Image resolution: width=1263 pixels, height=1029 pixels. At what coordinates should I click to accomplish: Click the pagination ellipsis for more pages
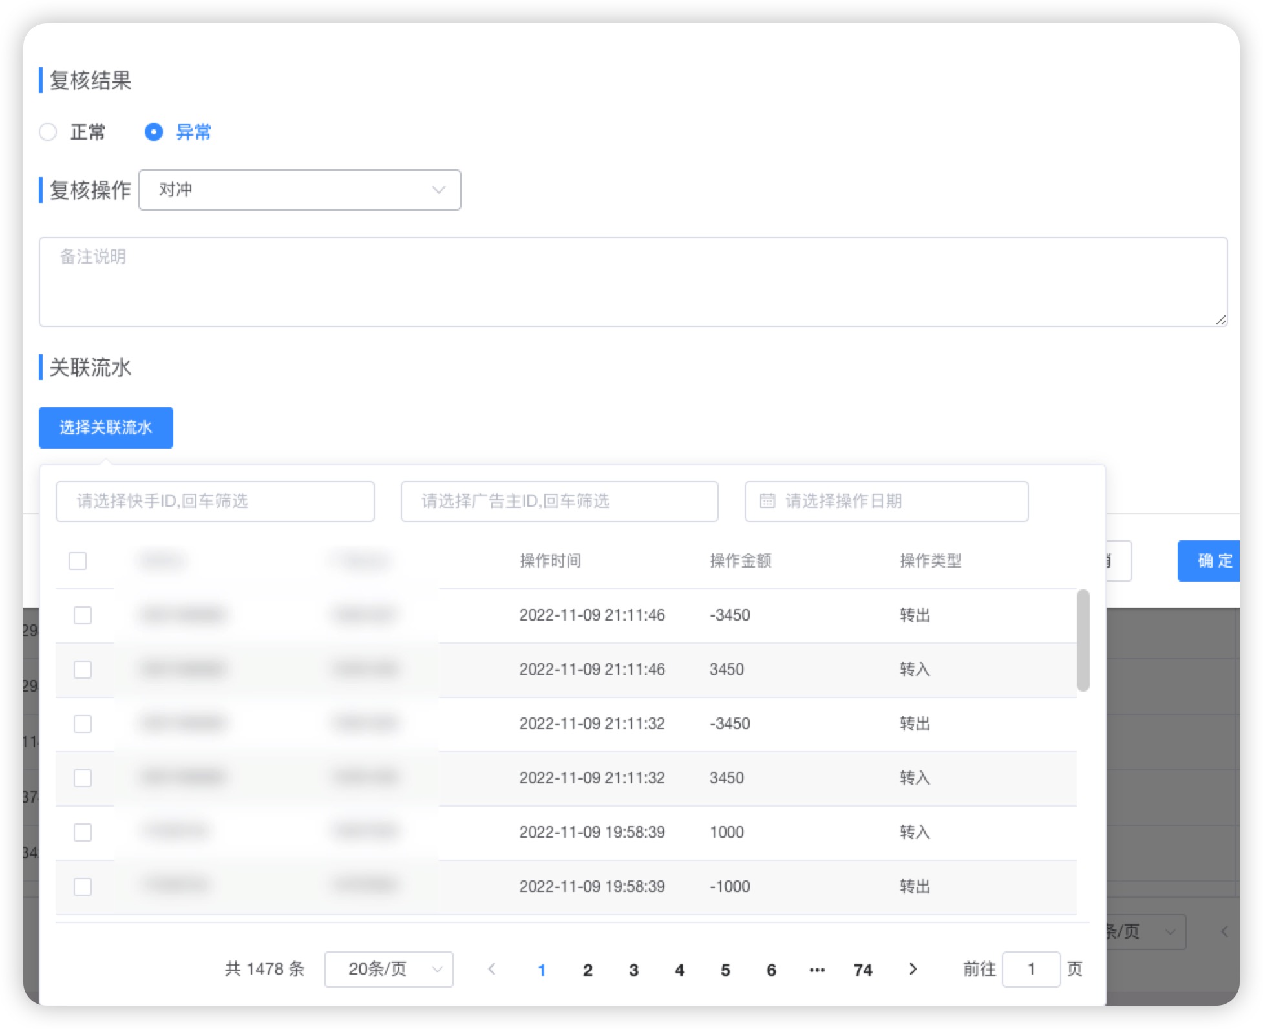click(x=817, y=970)
